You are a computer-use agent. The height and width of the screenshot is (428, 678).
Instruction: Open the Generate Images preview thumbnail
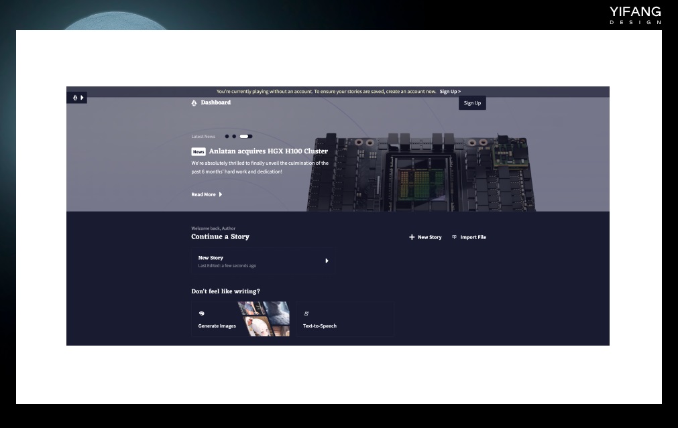pos(265,318)
